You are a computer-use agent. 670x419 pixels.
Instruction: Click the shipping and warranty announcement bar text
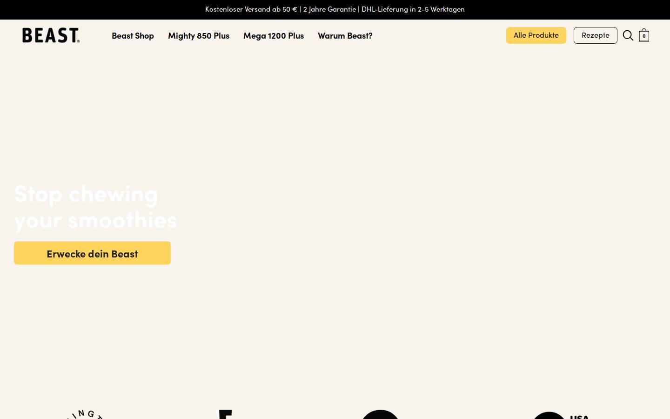[x=335, y=9]
